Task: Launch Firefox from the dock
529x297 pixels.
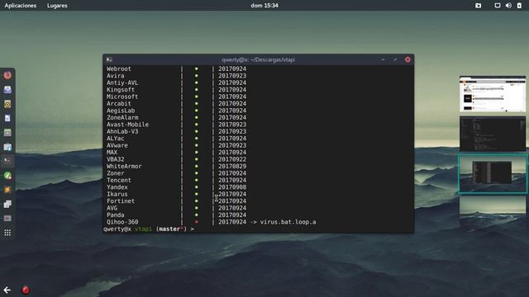Action: [7, 75]
